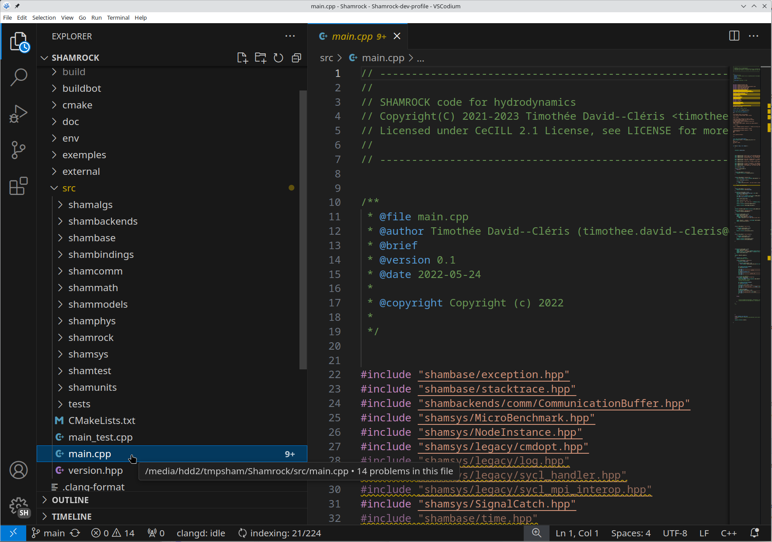Click the zoom icon in status bar
The image size is (772, 542).
coord(536,533)
